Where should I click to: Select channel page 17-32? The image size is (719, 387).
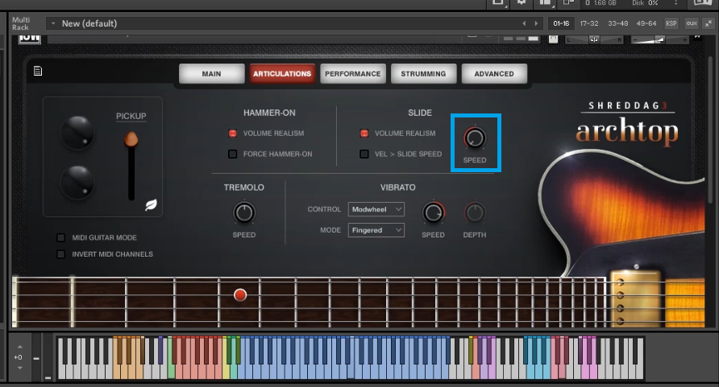tap(589, 23)
